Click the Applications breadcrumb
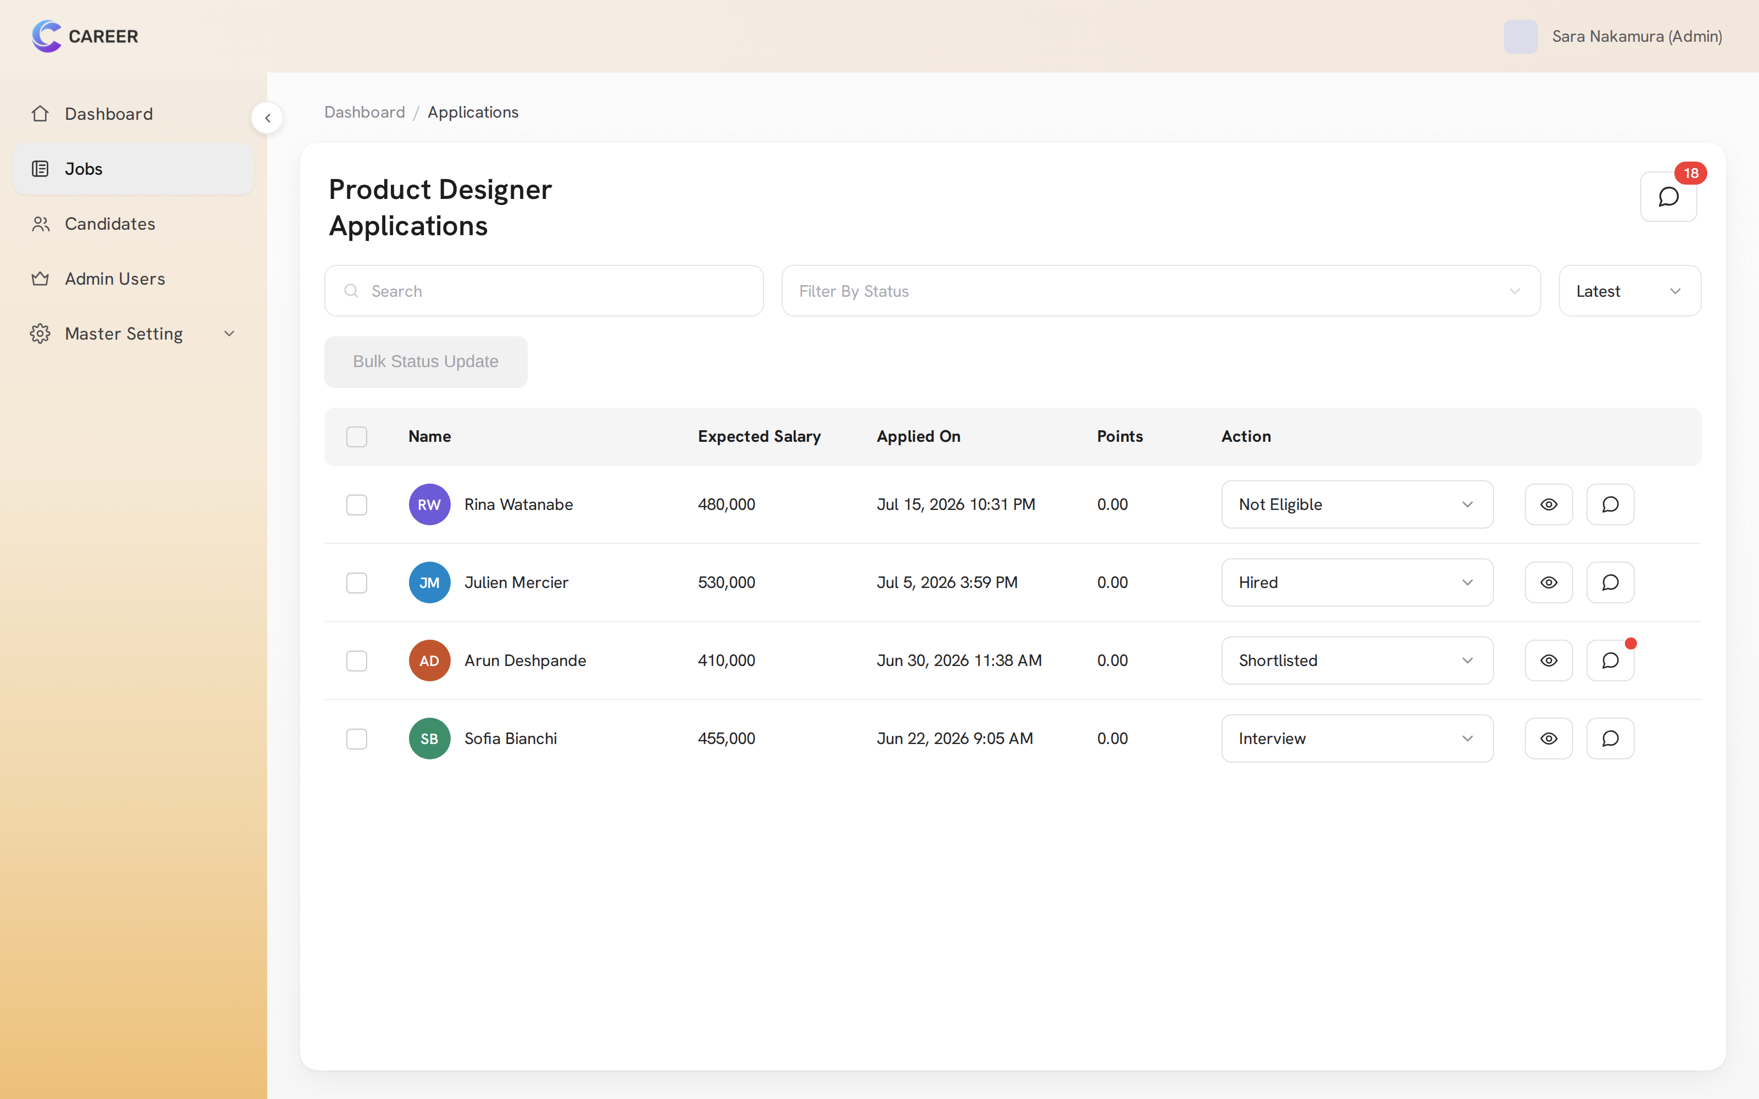1759x1099 pixels. pos(473,112)
